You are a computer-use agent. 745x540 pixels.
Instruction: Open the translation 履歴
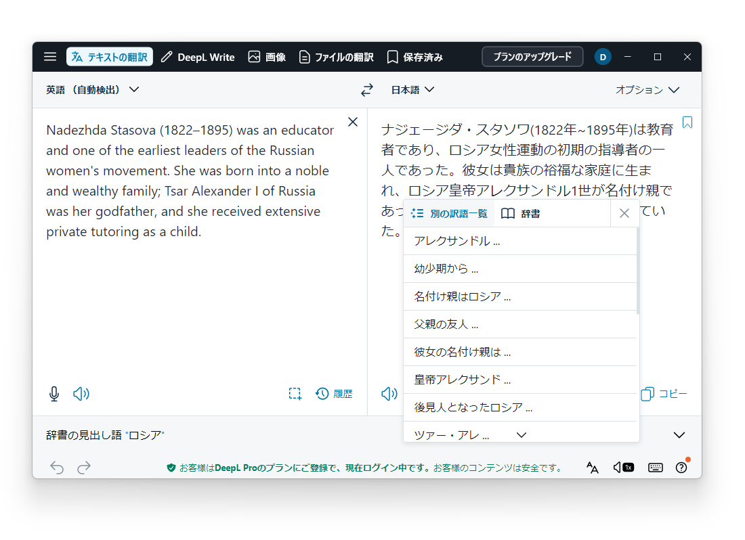click(x=334, y=393)
